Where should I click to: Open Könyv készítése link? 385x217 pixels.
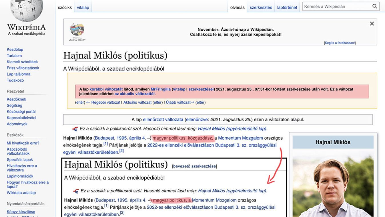click(x=21, y=212)
